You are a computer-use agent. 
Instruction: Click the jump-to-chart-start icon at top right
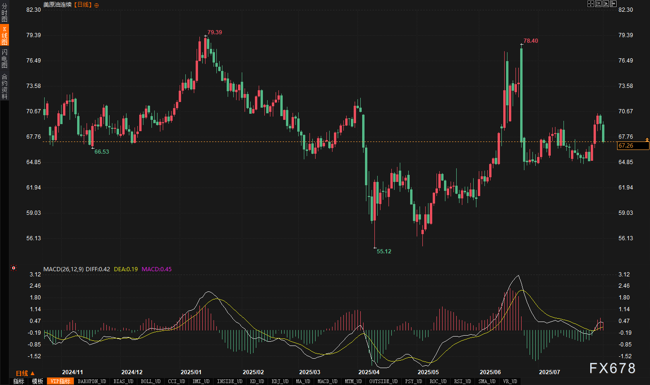tap(598, 4)
